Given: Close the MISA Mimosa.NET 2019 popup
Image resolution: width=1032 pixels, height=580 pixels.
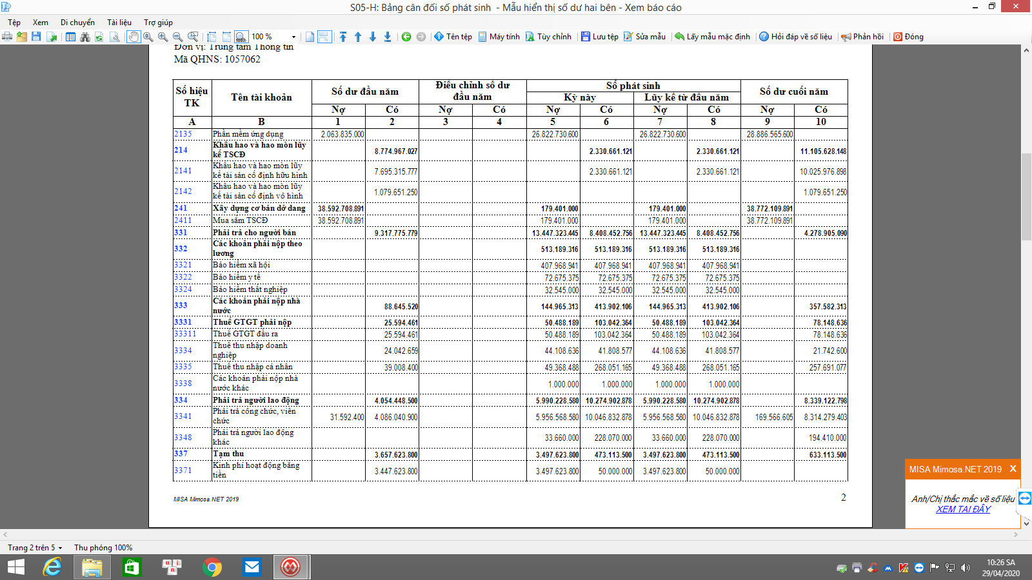Looking at the screenshot, I should 1013,469.
